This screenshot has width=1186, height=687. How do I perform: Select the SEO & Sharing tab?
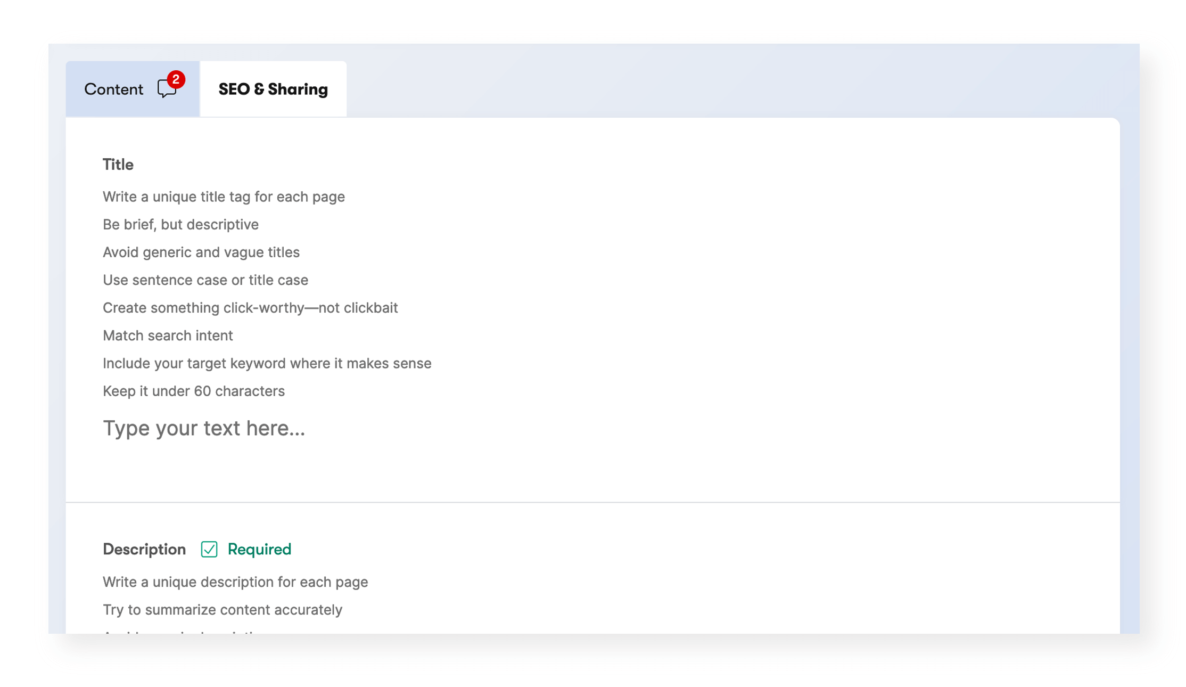click(273, 89)
